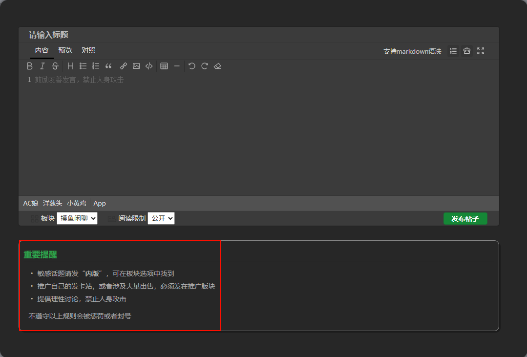
Task: Click the 板块 label
Action: click(48, 218)
